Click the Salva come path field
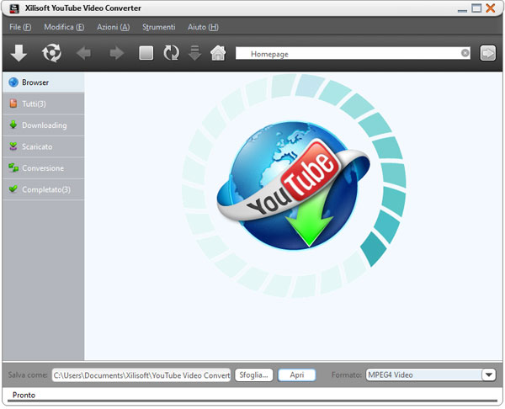The height and width of the screenshot is (409, 505). pos(141,375)
